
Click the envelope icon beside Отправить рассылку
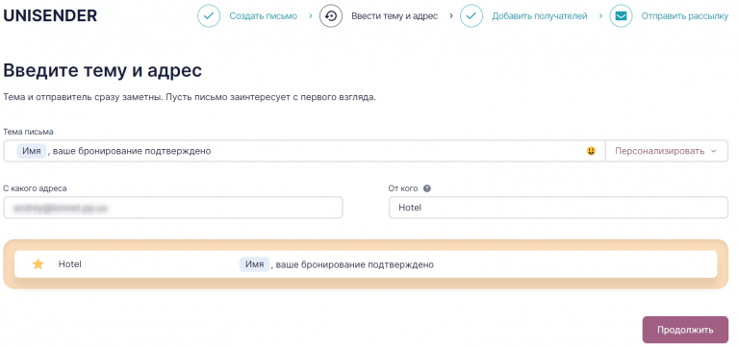tap(621, 16)
